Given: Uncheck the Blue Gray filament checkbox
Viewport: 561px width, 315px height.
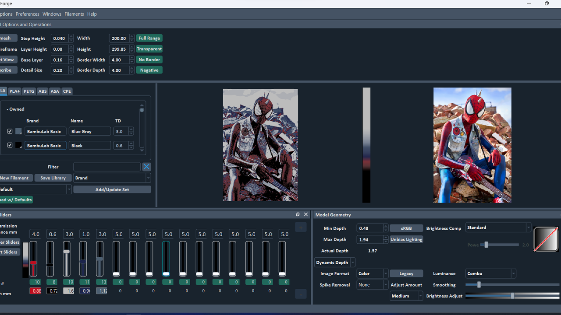Looking at the screenshot, I should click(10, 131).
